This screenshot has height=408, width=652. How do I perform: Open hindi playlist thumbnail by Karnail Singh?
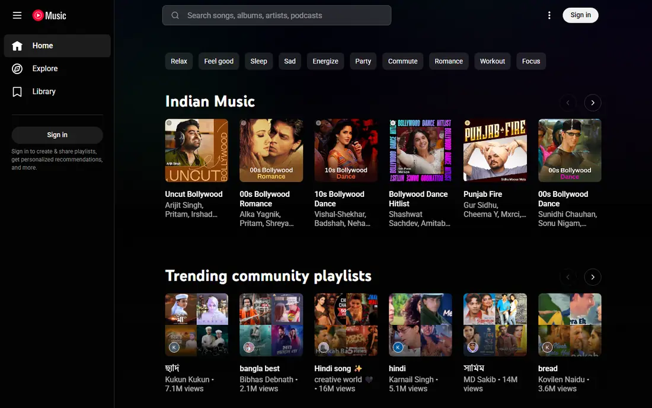pyautogui.click(x=420, y=325)
